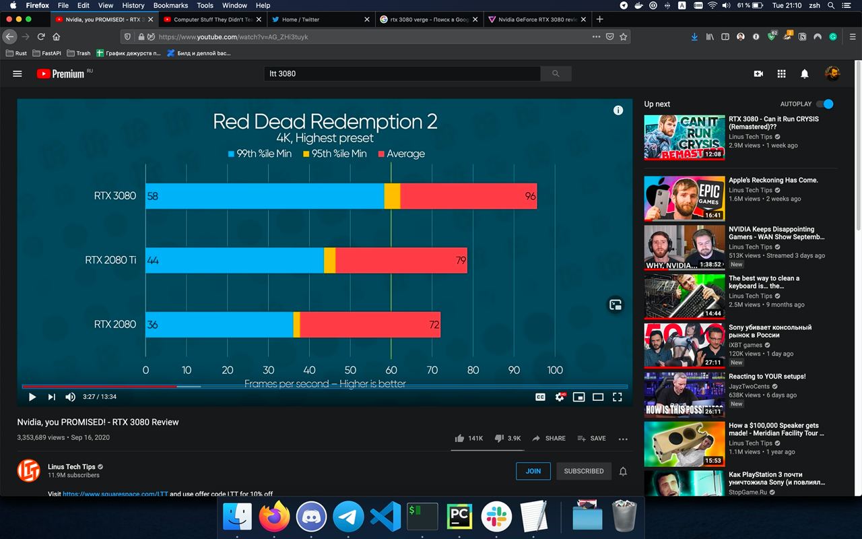
Task: Open the Firefox downloads arrow
Action: coord(695,36)
